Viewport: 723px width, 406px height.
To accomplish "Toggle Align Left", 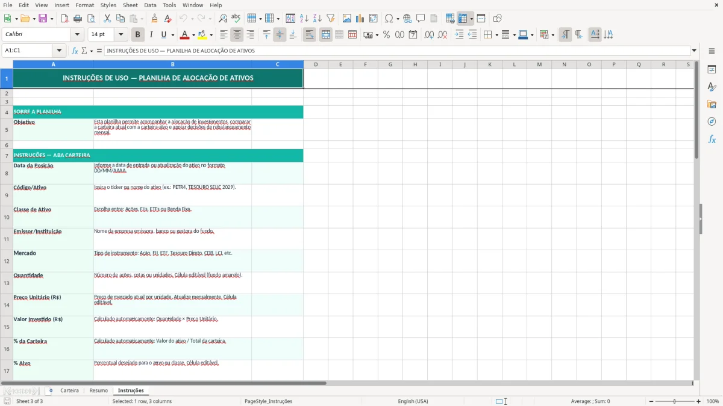I will pyautogui.click(x=224, y=35).
